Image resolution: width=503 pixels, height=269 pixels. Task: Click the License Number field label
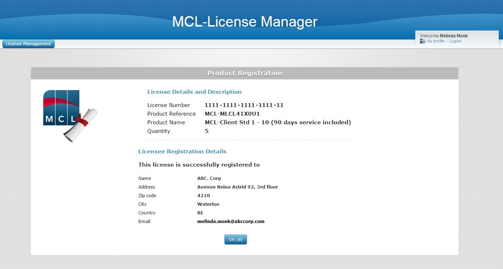click(169, 105)
